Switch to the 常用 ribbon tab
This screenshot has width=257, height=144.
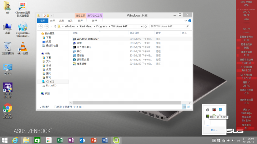(52, 21)
